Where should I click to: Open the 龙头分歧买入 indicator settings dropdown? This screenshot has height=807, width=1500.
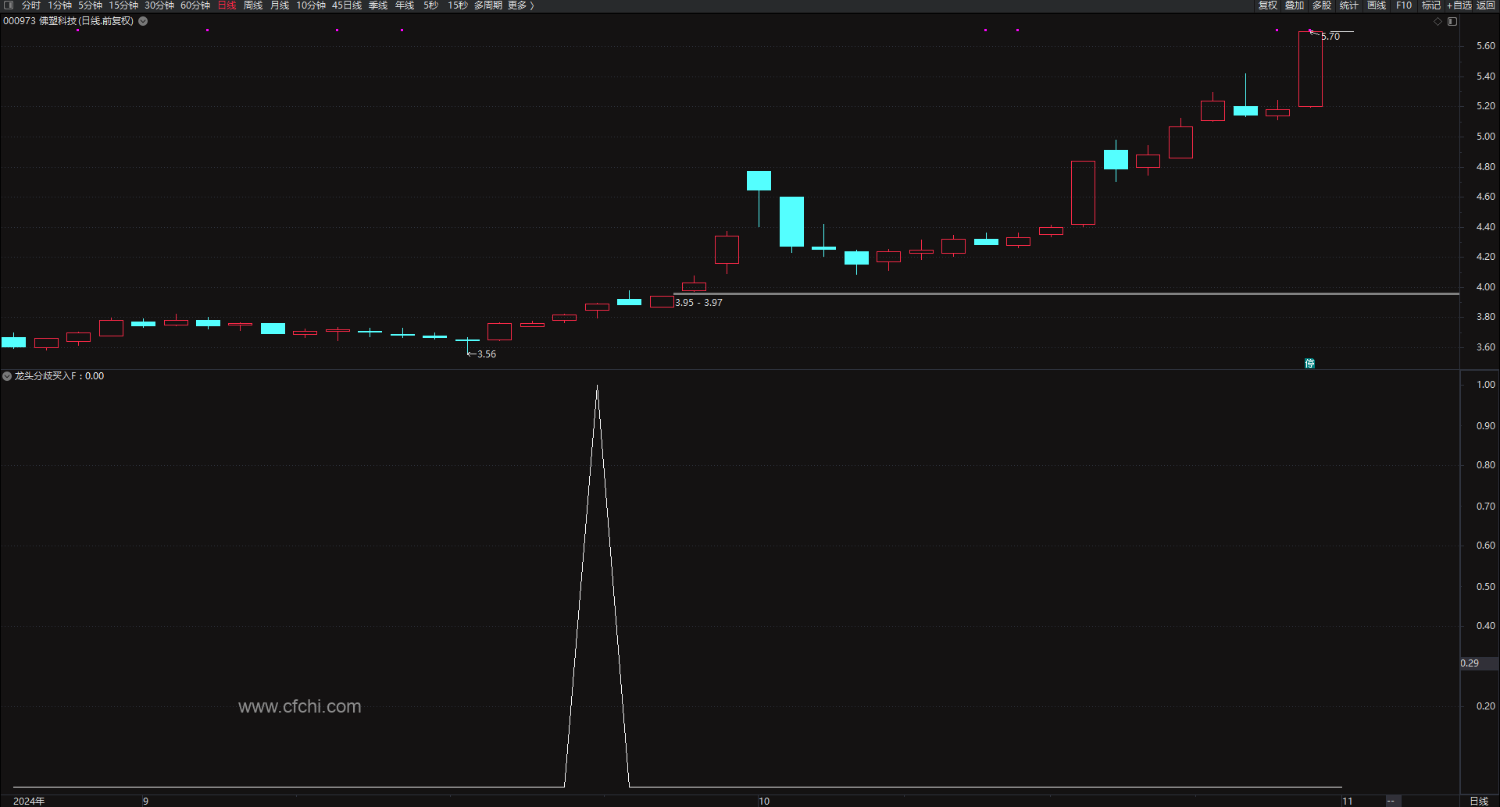7,376
